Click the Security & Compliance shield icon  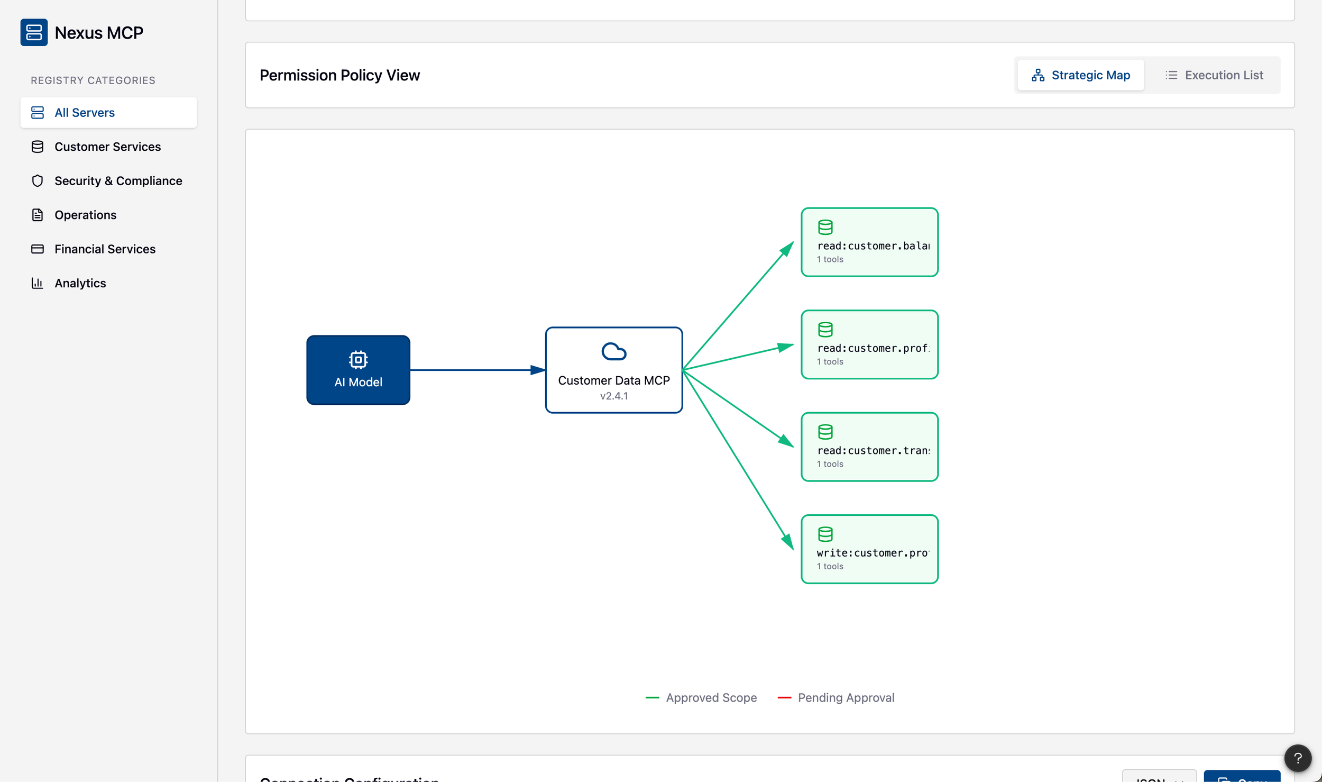[37, 181]
